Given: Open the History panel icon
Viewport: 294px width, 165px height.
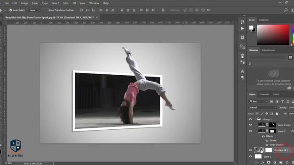Looking at the screenshot, I should pyautogui.click(x=242, y=22).
